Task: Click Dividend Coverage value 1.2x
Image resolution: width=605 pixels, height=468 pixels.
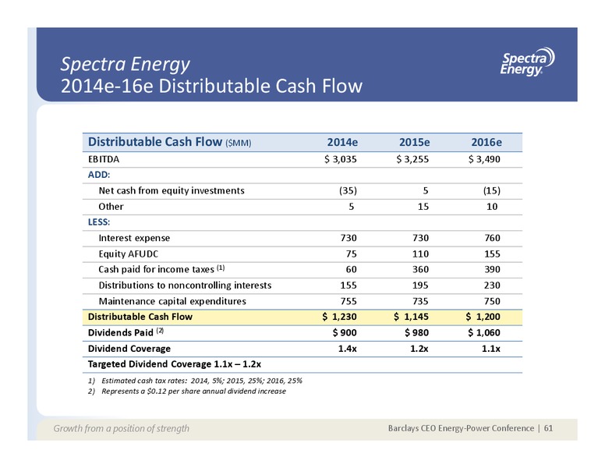Action: [x=419, y=349]
